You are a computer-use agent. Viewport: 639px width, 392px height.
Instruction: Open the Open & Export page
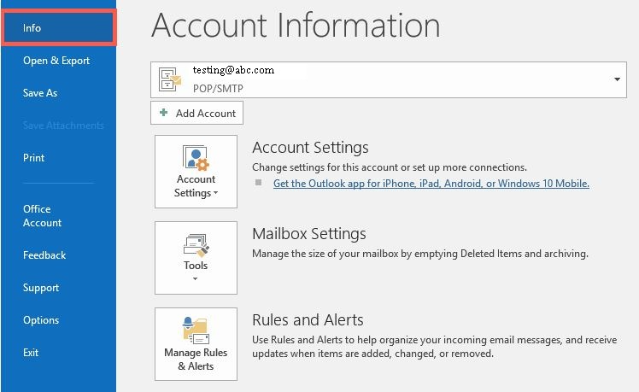(56, 61)
